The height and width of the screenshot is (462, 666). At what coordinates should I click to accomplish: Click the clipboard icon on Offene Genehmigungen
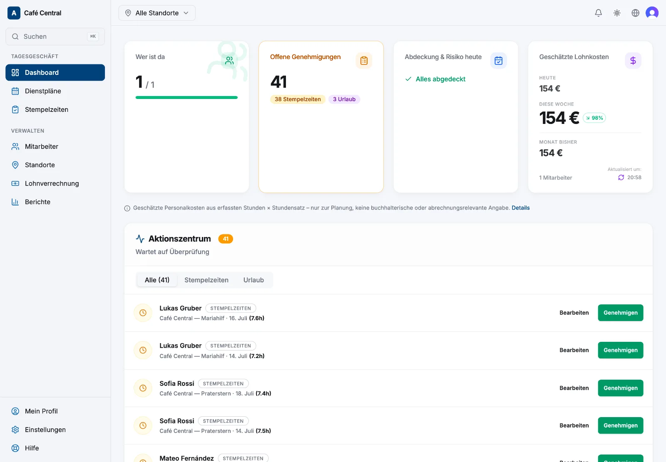point(364,61)
